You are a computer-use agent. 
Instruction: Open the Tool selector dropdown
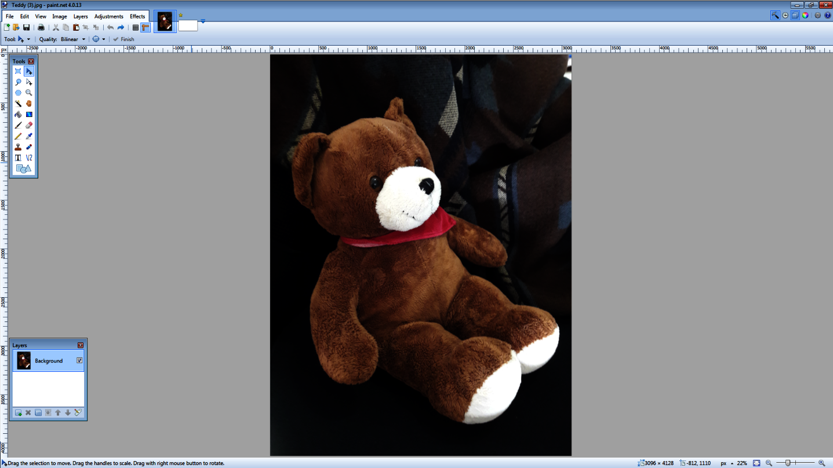click(x=28, y=39)
